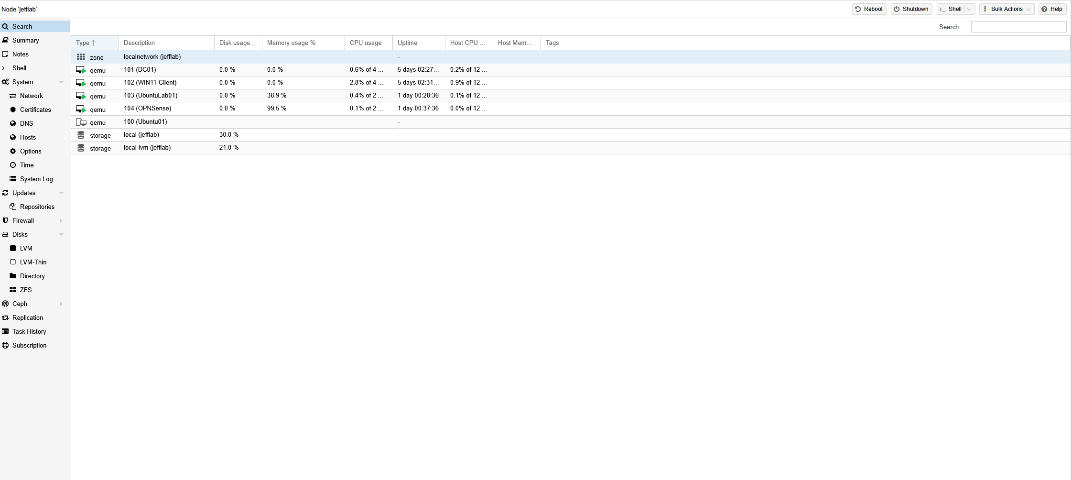Click the Ceph icon in sidebar

pyautogui.click(x=5, y=304)
